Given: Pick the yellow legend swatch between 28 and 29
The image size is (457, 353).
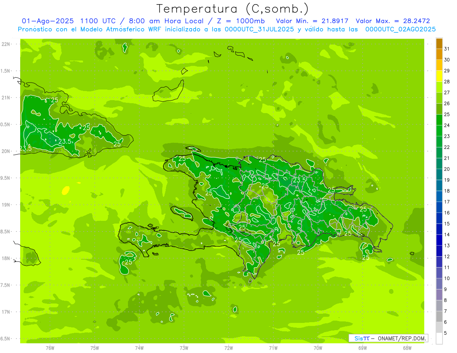Looking at the screenshot, I should coord(439,76).
